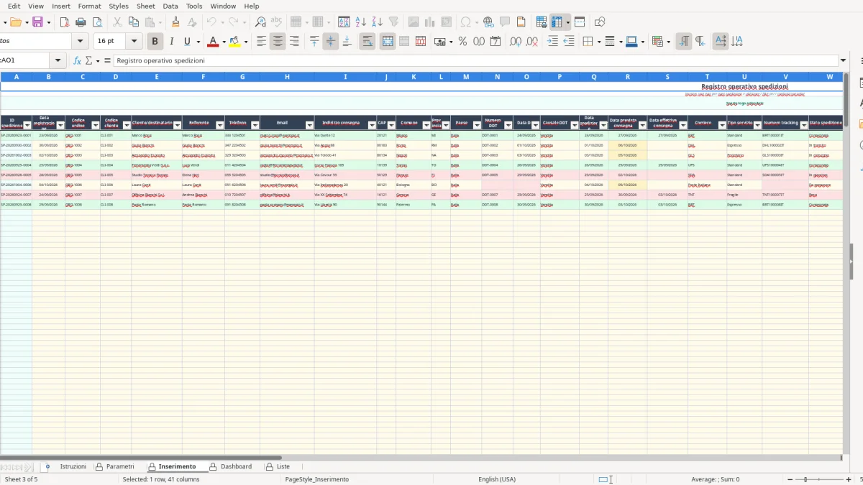Remove a decimal place
The height and width of the screenshot is (485, 863).
tap(532, 42)
